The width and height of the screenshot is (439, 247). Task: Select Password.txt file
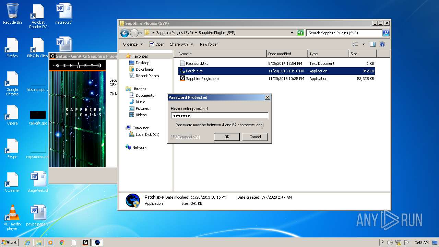click(x=277, y=63)
